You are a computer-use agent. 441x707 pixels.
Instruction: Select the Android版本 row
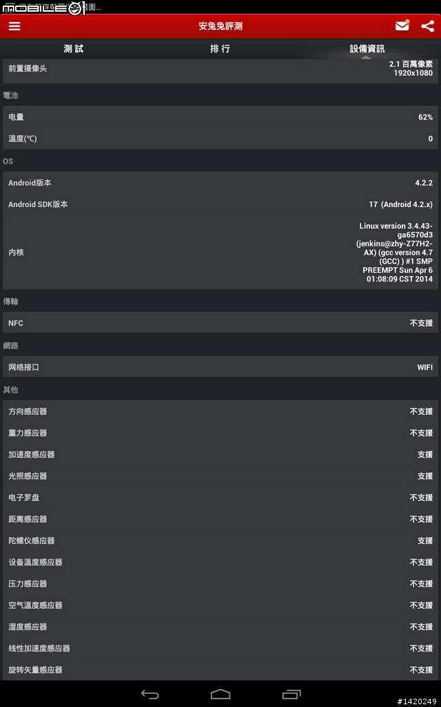pos(220,182)
